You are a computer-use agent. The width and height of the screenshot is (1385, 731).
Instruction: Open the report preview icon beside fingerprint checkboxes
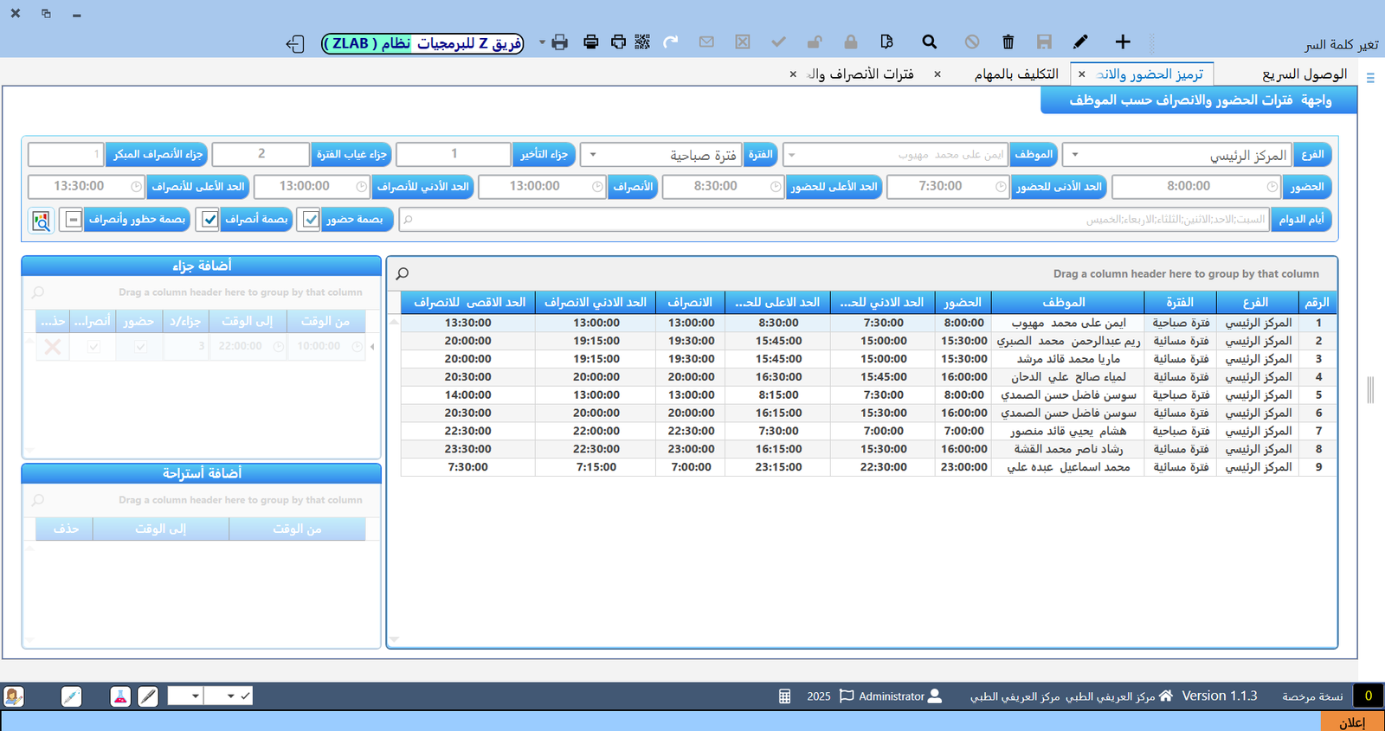[x=41, y=221]
